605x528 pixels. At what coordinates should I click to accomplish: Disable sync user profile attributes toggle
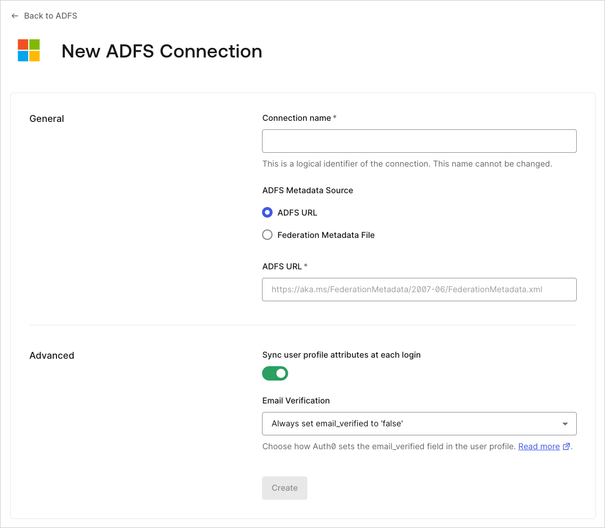[x=275, y=373]
